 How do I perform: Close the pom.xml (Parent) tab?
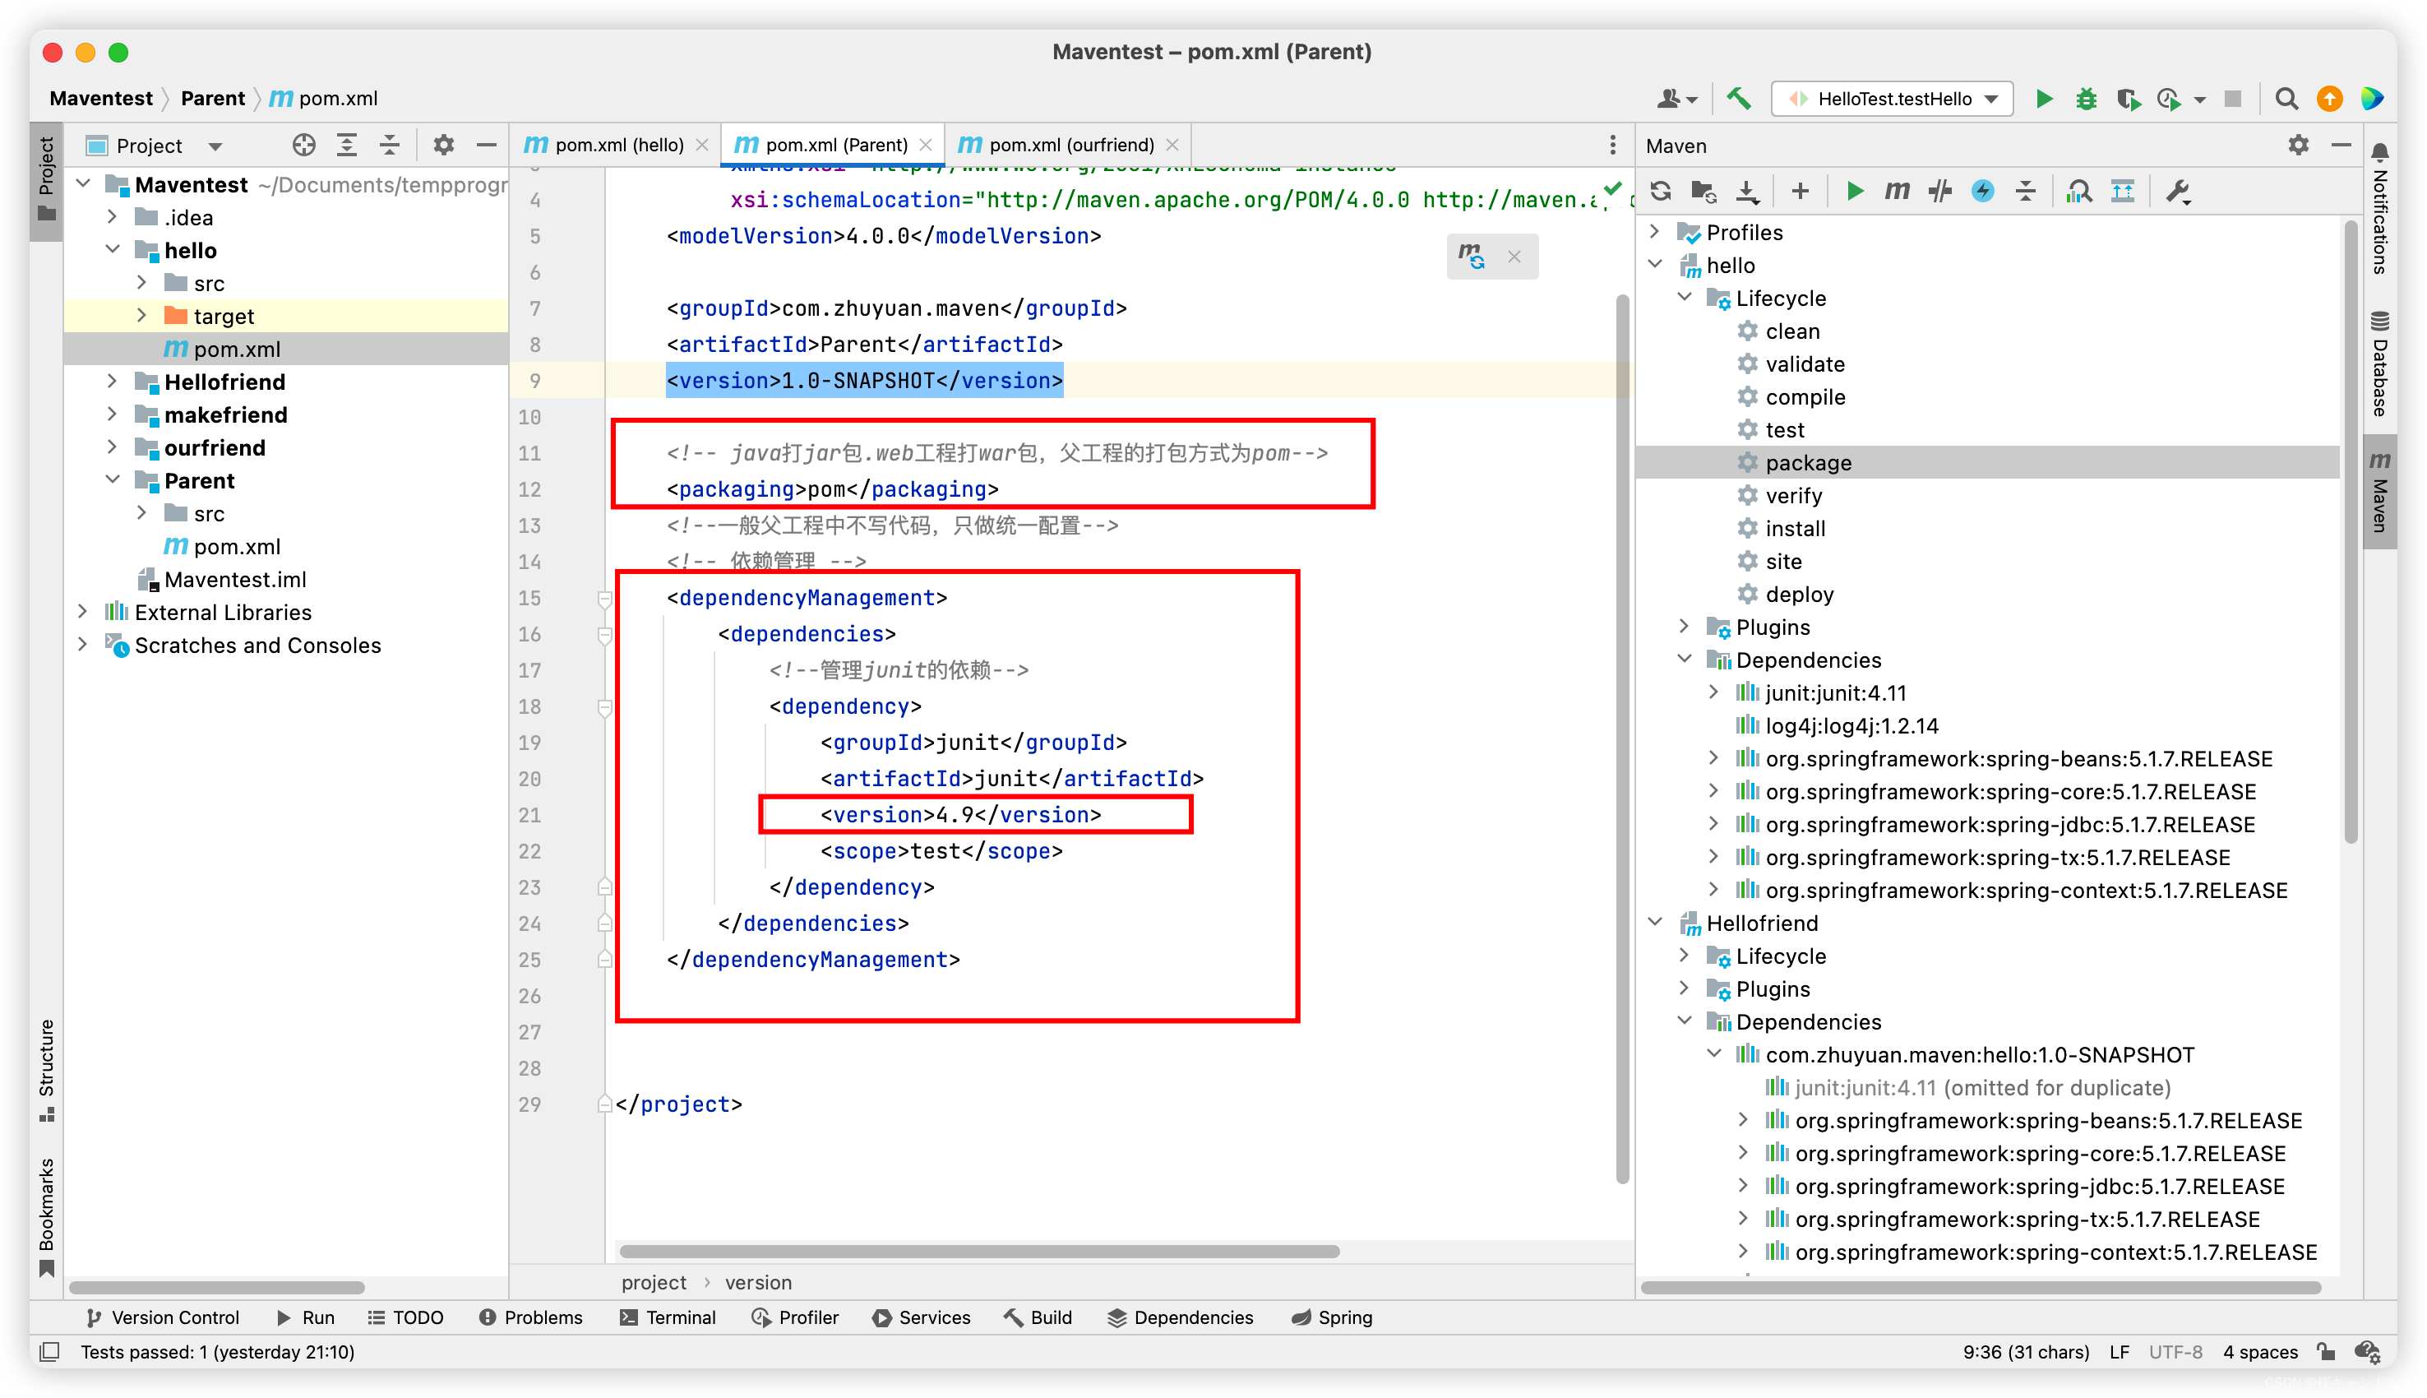click(925, 145)
